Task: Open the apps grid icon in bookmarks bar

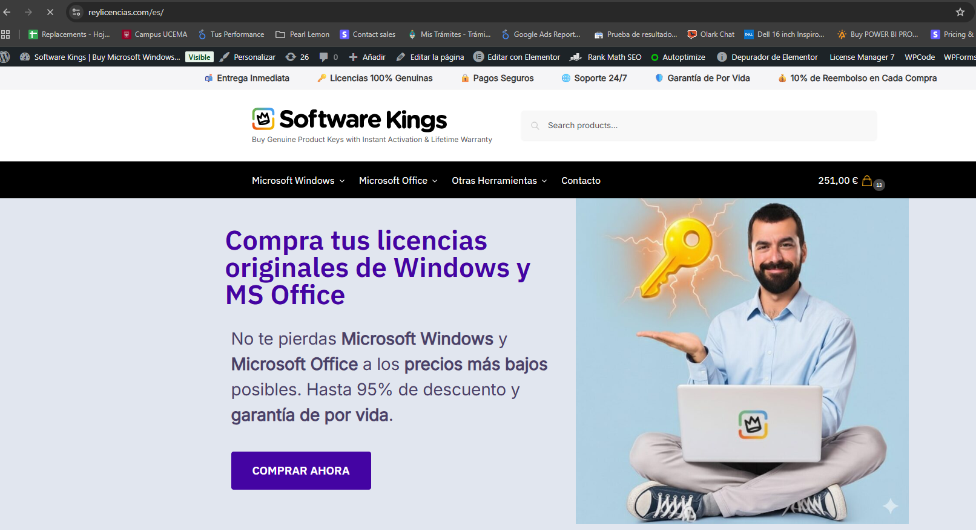Action: click(5, 34)
